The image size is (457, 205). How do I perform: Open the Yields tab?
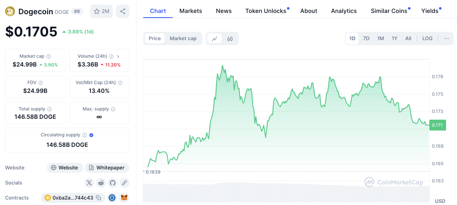click(x=430, y=11)
